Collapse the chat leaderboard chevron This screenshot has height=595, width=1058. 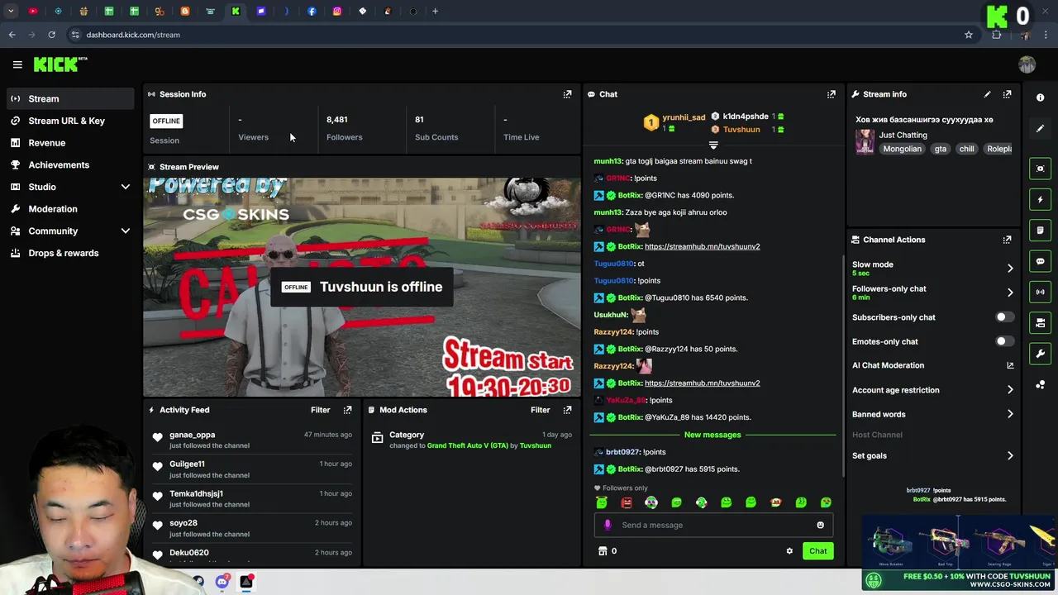tap(713, 145)
